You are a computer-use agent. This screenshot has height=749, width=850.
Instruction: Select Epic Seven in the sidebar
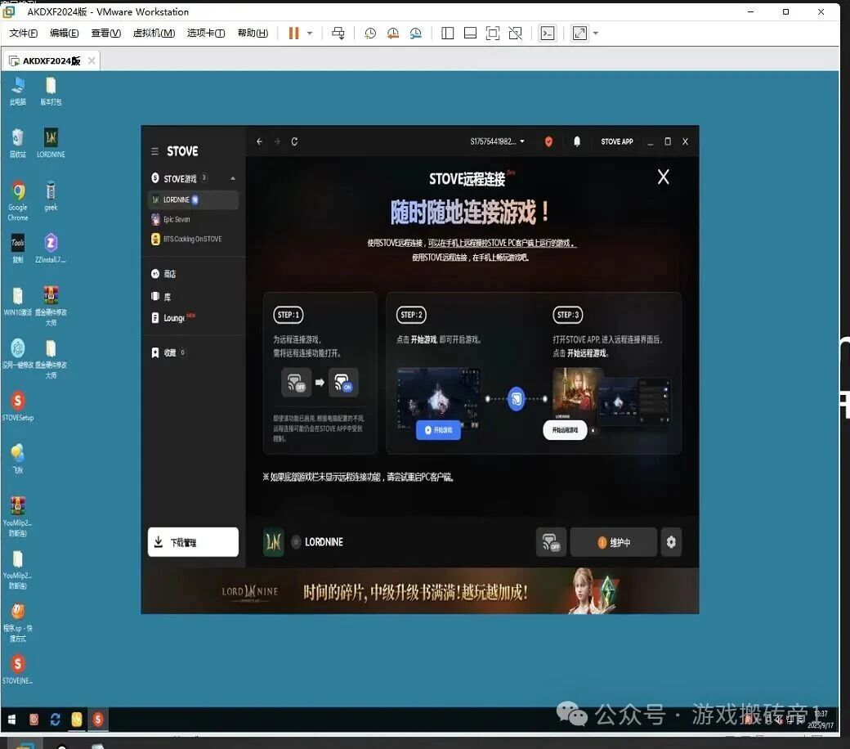177,219
